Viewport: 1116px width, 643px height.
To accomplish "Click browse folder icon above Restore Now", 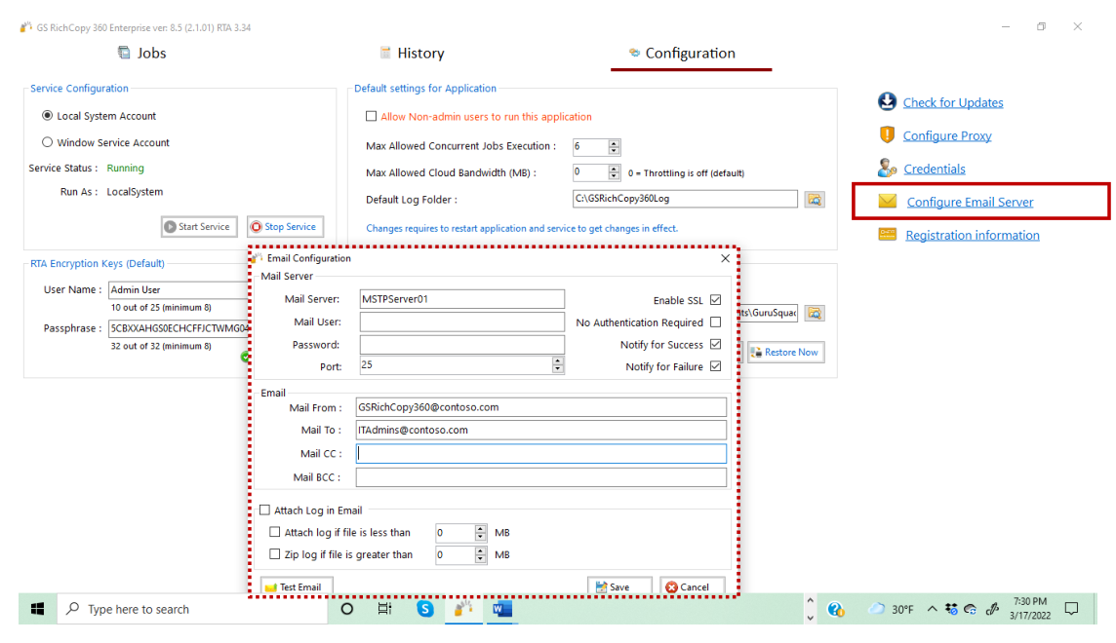I will tap(815, 314).
